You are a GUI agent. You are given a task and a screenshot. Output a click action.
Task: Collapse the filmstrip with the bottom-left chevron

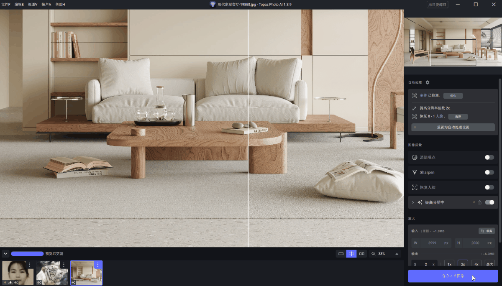point(5,253)
